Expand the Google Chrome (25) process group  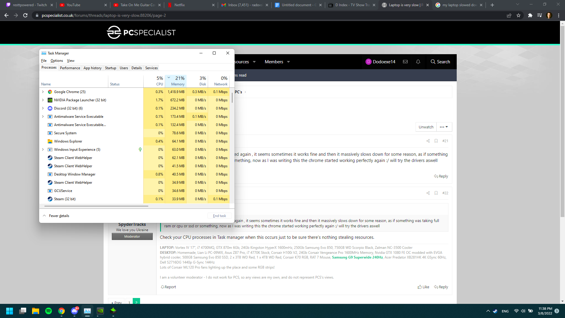click(x=43, y=92)
